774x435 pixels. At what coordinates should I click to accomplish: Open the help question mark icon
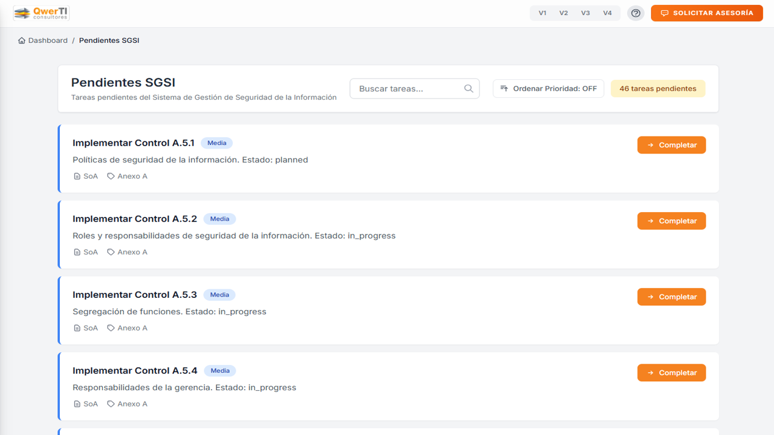pos(636,13)
